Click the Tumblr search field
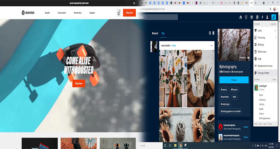Screen dimensions: 280x149 [160, 17]
